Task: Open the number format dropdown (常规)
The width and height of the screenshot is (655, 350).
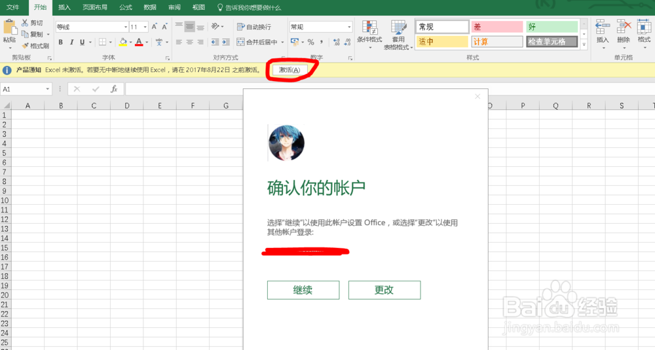Action: [x=349, y=27]
